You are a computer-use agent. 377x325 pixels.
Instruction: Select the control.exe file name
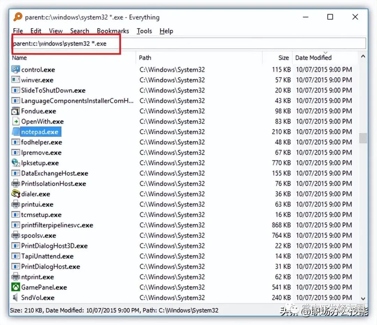[x=38, y=70]
